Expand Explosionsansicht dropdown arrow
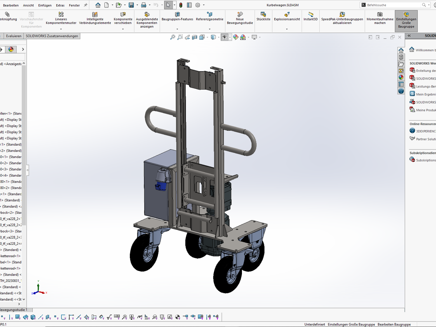 (x=287, y=29)
